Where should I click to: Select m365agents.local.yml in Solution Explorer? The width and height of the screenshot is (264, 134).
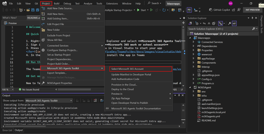(213, 112)
